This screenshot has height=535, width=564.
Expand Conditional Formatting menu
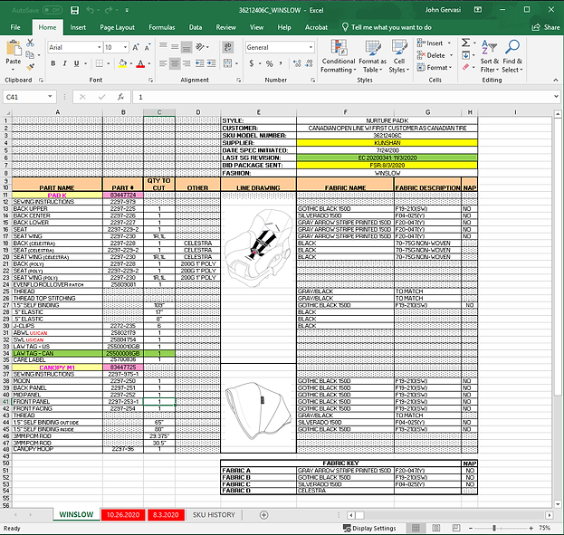[338, 56]
